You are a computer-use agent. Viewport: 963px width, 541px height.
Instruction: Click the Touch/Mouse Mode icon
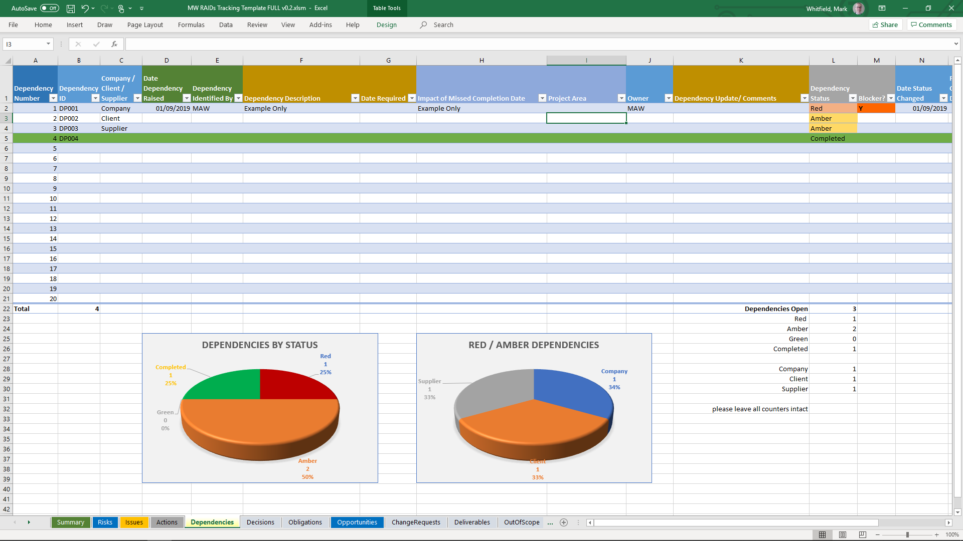(121, 9)
